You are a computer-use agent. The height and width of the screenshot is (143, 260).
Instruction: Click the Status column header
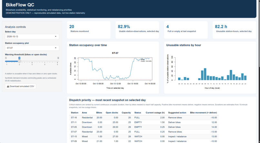coord(138,113)
